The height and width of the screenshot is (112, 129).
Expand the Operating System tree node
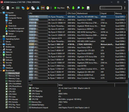pos(1,39)
